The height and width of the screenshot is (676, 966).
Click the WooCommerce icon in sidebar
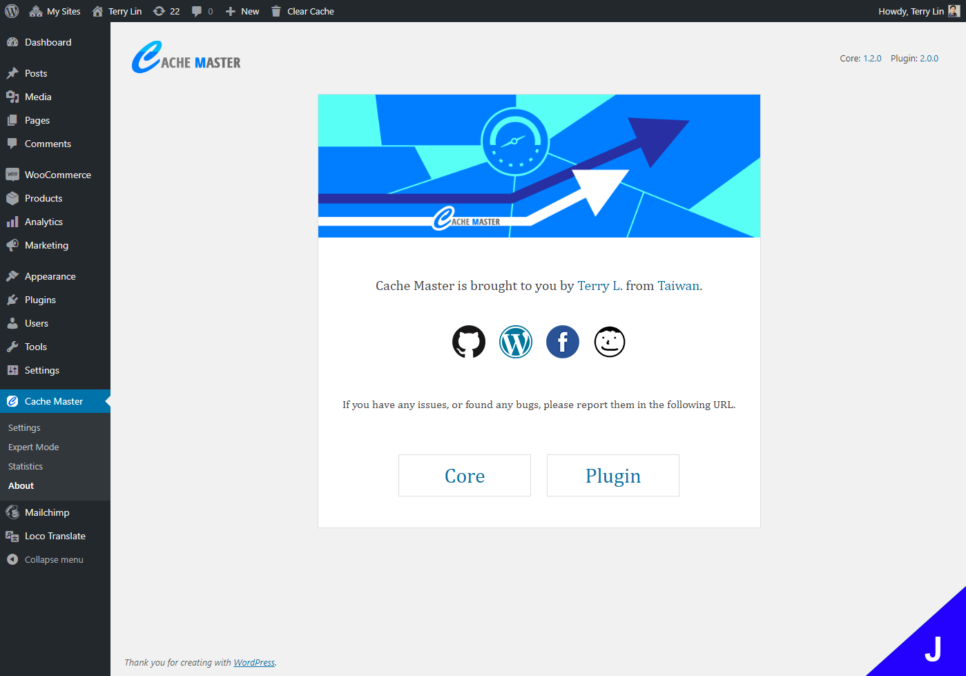coord(12,175)
